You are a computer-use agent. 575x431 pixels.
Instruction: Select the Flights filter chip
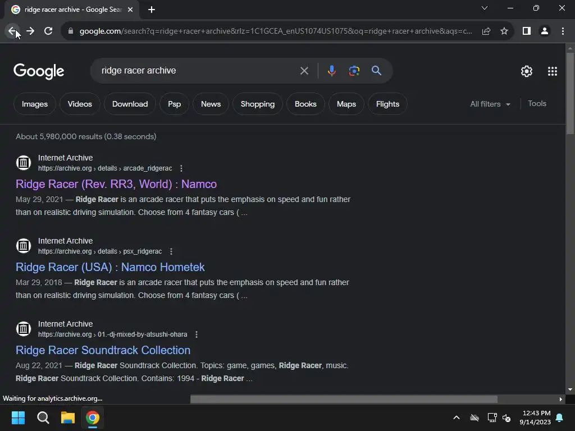pyautogui.click(x=387, y=104)
